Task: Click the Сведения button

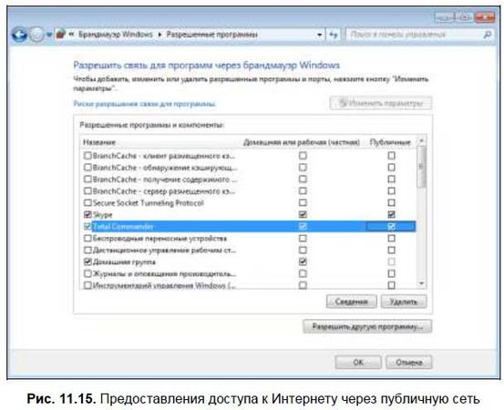Action: pyautogui.click(x=351, y=302)
